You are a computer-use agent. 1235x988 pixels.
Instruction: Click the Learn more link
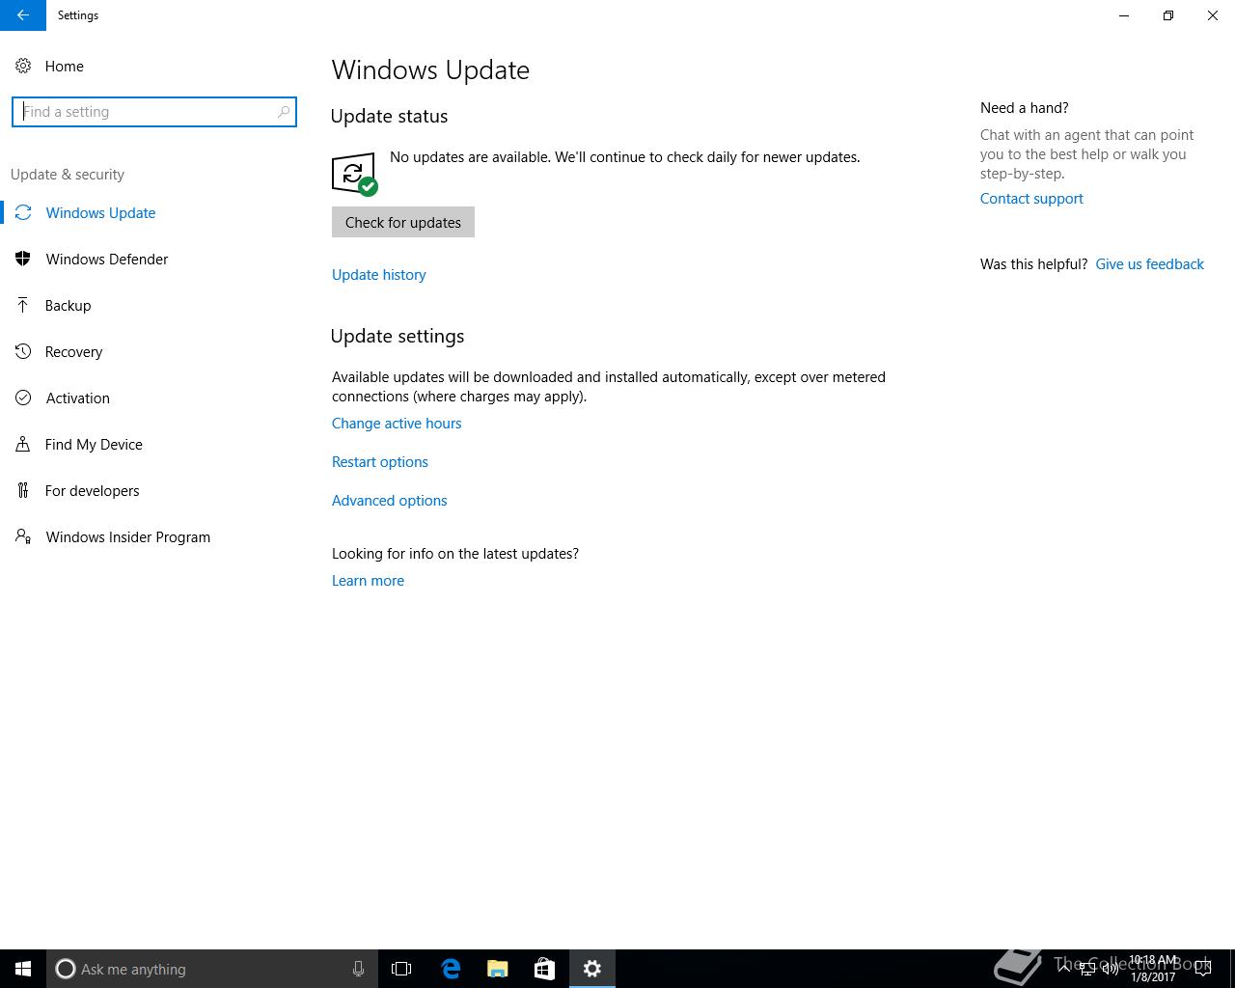[x=368, y=581]
